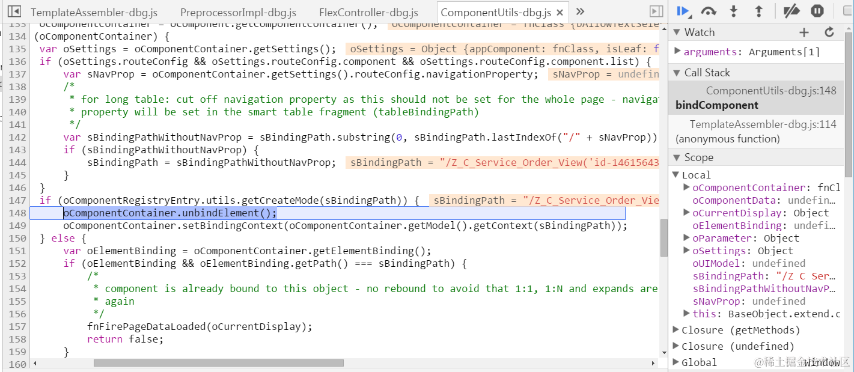
Task: Expand the 'this' variable
Action: click(687, 314)
